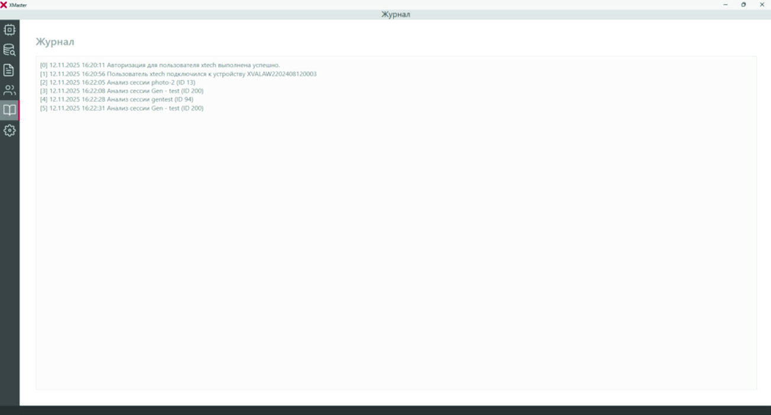Open the devices page chip icon

click(9, 30)
